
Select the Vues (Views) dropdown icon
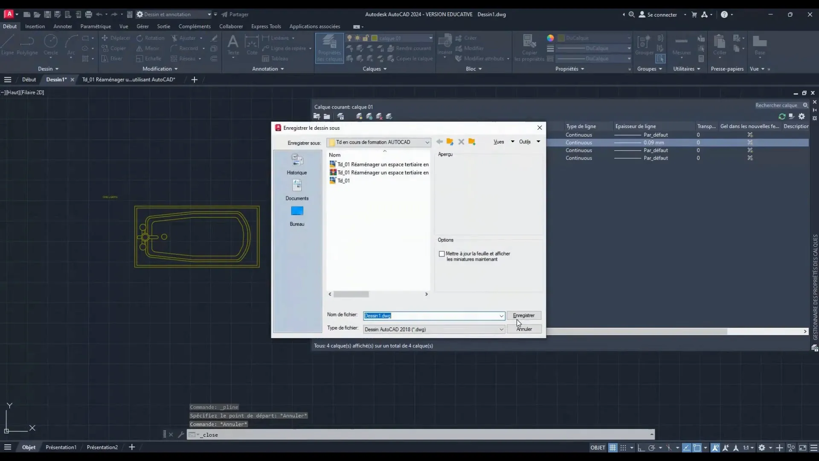pyautogui.click(x=511, y=142)
